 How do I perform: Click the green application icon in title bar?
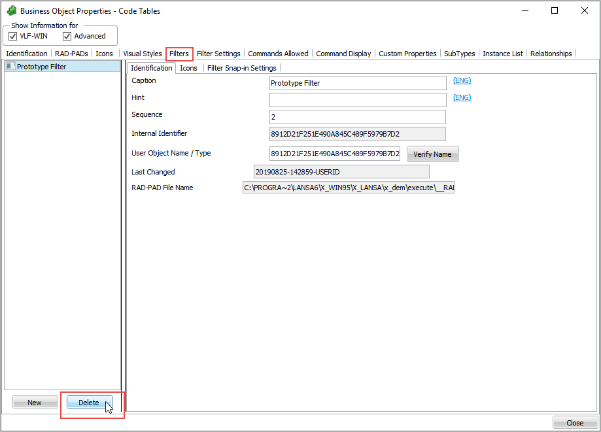[x=12, y=10]
